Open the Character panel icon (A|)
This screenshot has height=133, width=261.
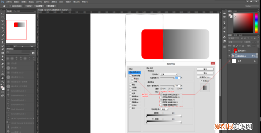[x=224, y=28]
